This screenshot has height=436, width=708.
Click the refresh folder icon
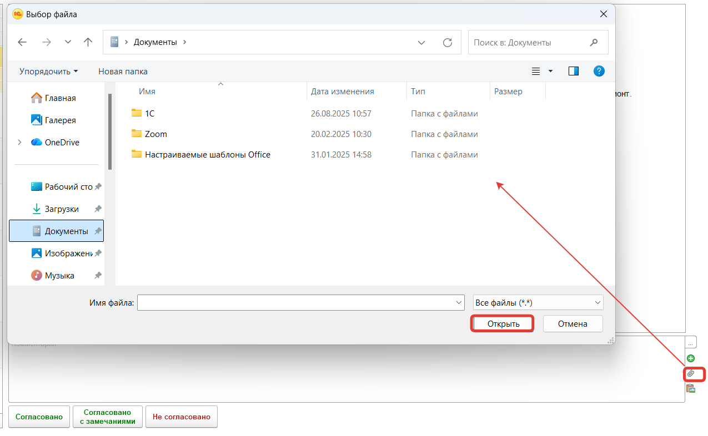point(447,42)
